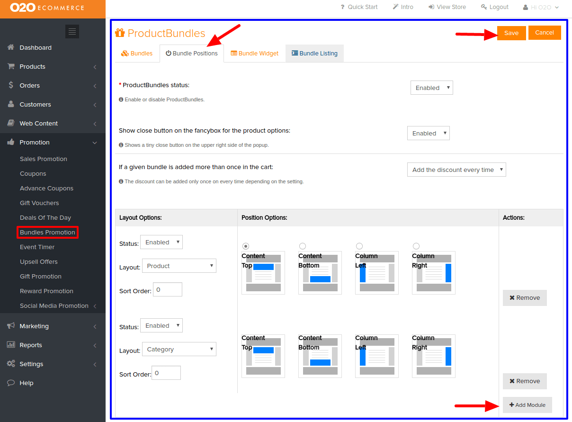Click the Products cart icon
Screen dimensions: 572x422
click(10, 66)
